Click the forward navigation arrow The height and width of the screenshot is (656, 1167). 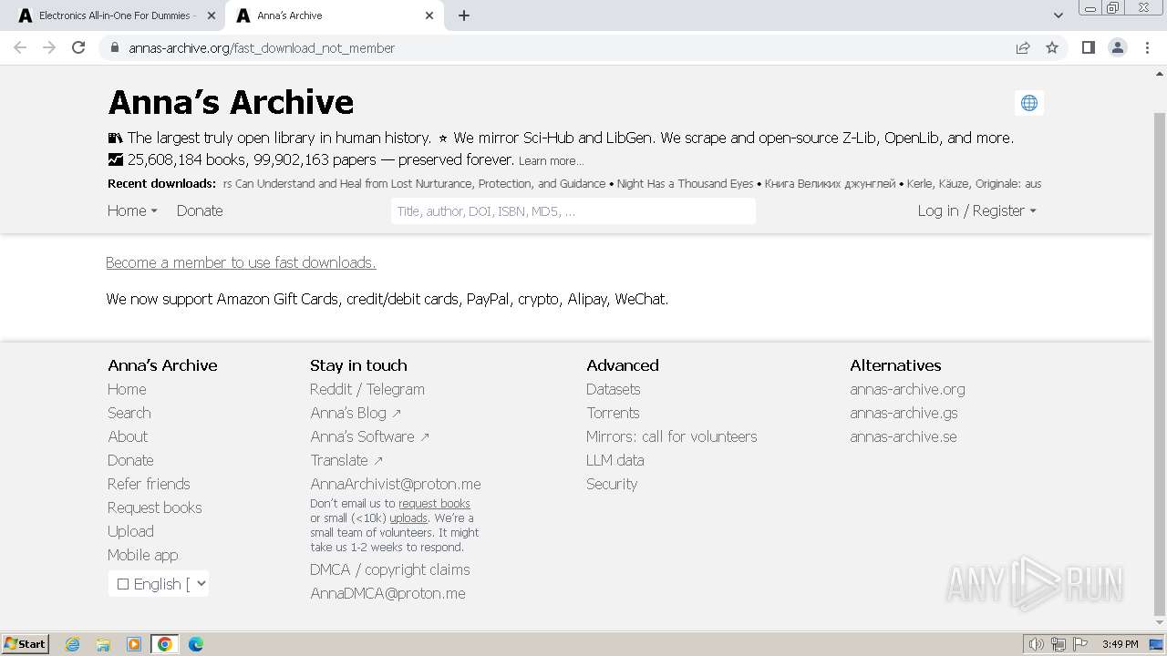[x=49, y=47]
